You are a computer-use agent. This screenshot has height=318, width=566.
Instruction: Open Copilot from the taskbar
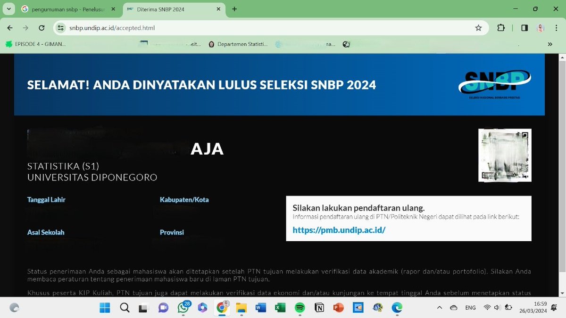(202, 308)
